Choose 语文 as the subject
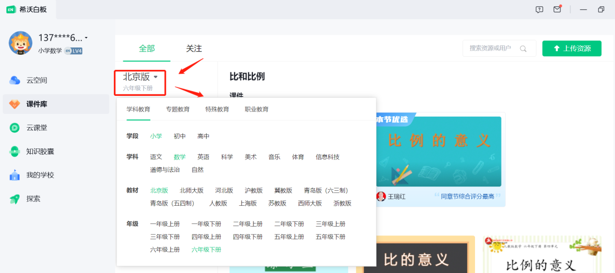Screen dimensions: 615x273 [156, 157]
